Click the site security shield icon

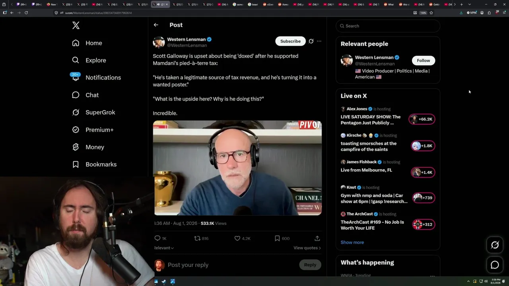(56, 13)
